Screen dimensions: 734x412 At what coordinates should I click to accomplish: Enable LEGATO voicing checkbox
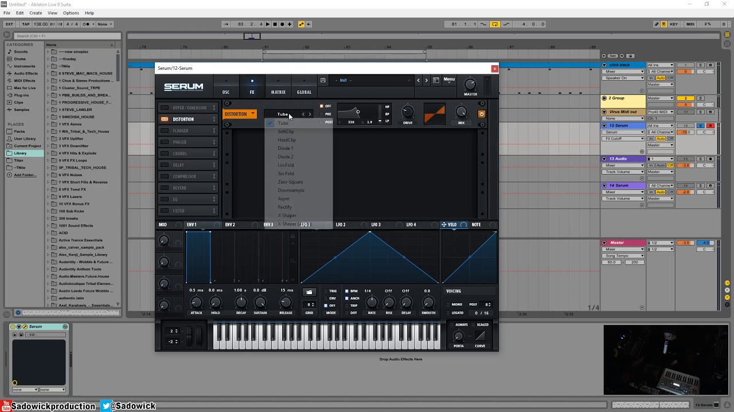point(447,313)
